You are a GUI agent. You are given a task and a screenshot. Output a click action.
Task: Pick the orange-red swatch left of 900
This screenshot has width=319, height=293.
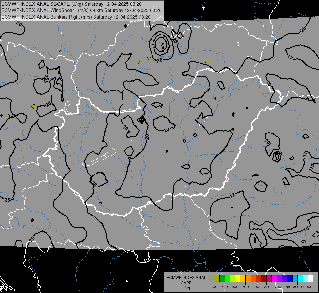click(x=253, y=279)
